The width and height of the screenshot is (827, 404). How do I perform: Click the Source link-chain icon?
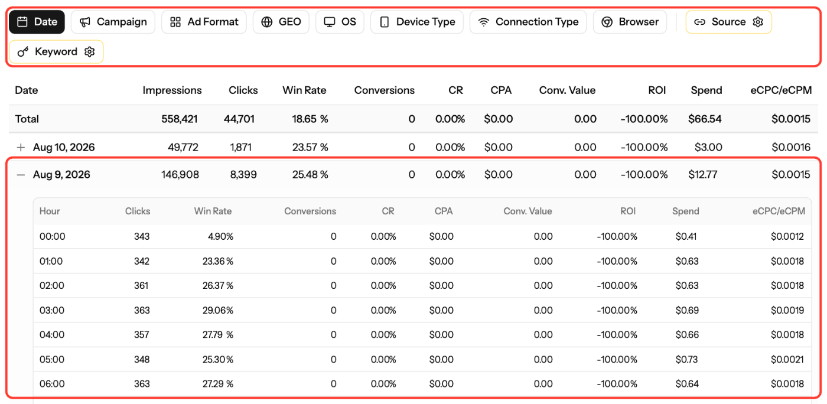tap(699, 22)
